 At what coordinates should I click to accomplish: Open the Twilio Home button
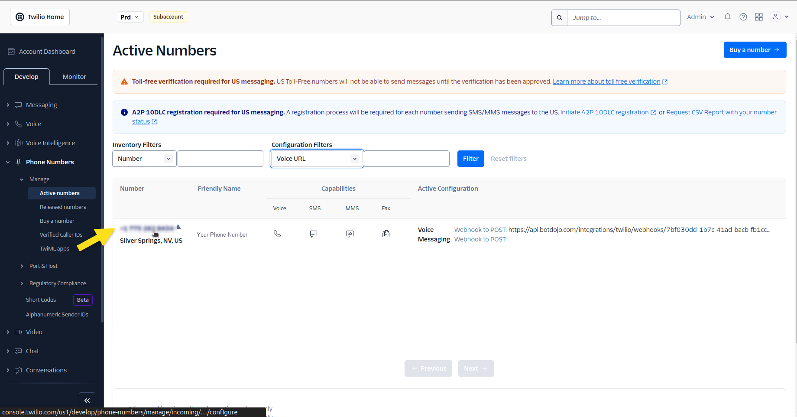pyautogui.click(x=40, y=17)
